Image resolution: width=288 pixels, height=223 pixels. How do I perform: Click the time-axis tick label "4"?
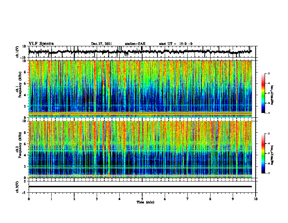pyautogui.click(x=120, y=199)
